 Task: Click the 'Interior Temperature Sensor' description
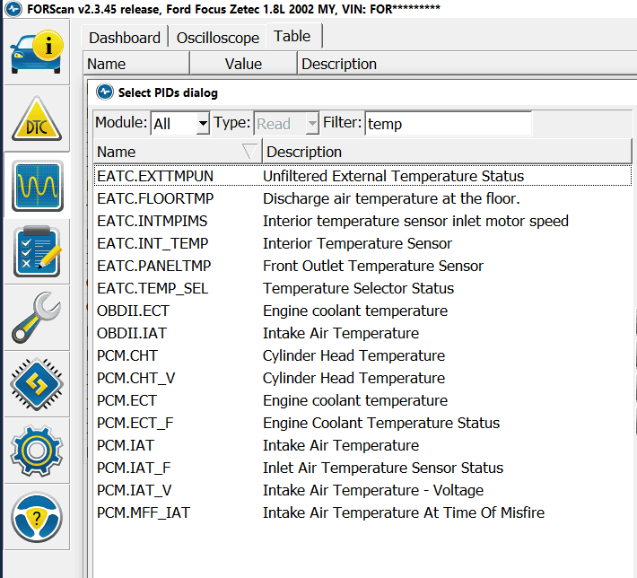coord(357,243)
